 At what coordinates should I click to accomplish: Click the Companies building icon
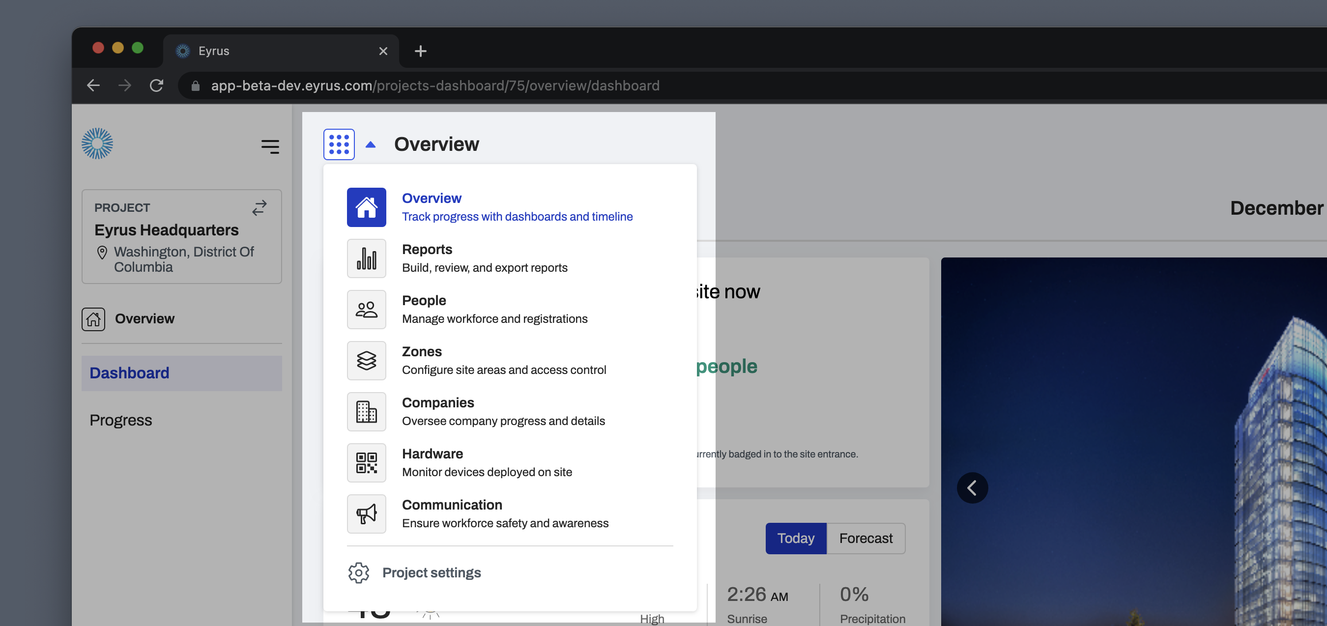click(x=366, y=411)
